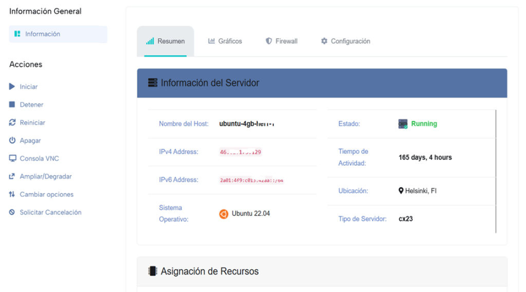The width and height of the screenshot is (526, 292).
Task: Click the Solicitar Cancelación link
Action: [x=50, y=212]
